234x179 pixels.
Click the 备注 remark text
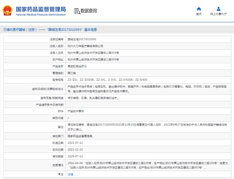tap(147, 127)
